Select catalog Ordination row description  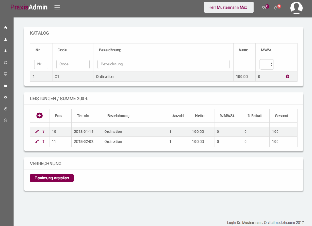tap(105, 76)
